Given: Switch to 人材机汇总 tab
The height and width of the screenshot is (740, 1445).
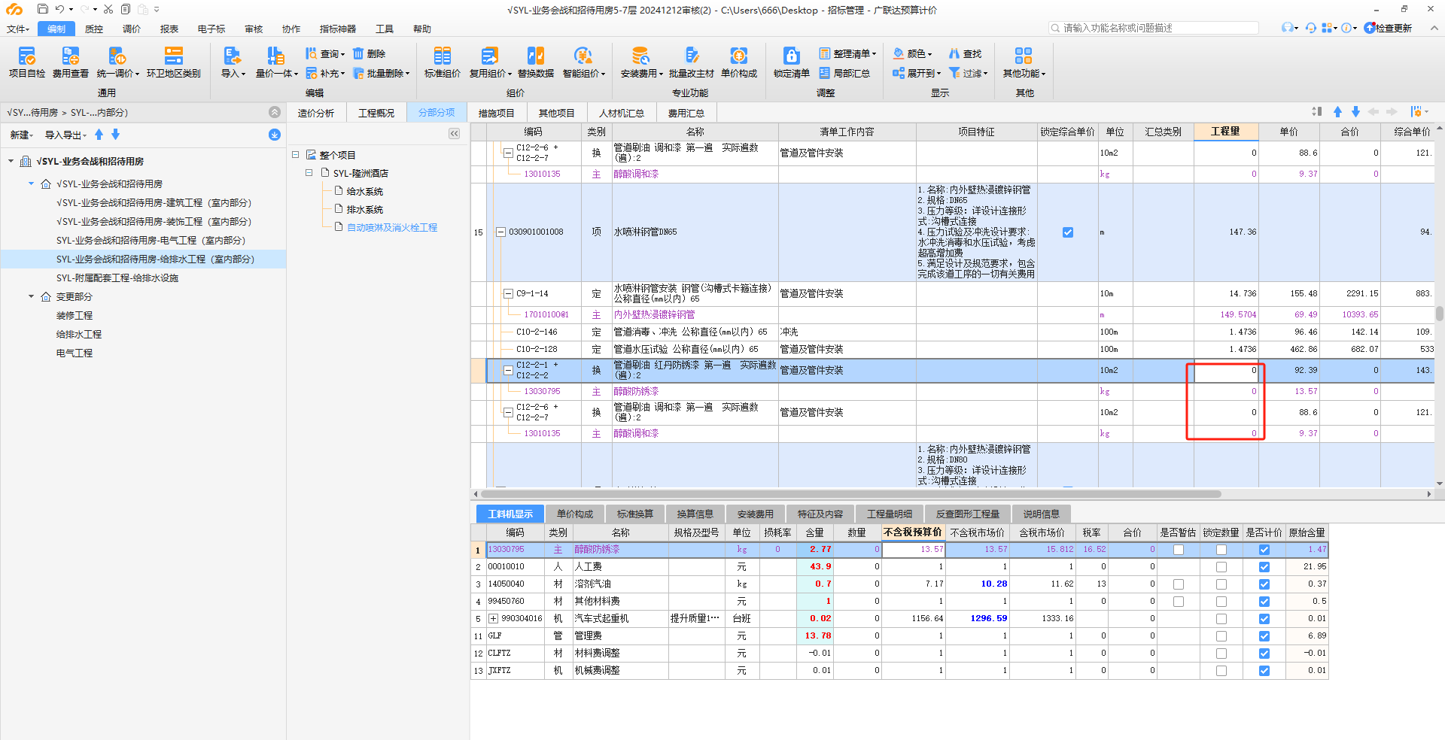Looking at the screenshot, I should click(622, 113).
